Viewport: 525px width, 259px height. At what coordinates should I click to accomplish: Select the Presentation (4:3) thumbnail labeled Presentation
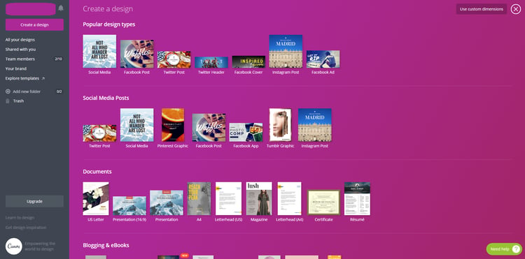167,203
